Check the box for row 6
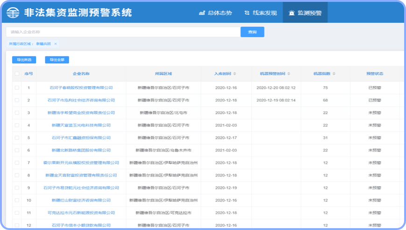Viewport: 406px width, 230px height. point(17,150)
